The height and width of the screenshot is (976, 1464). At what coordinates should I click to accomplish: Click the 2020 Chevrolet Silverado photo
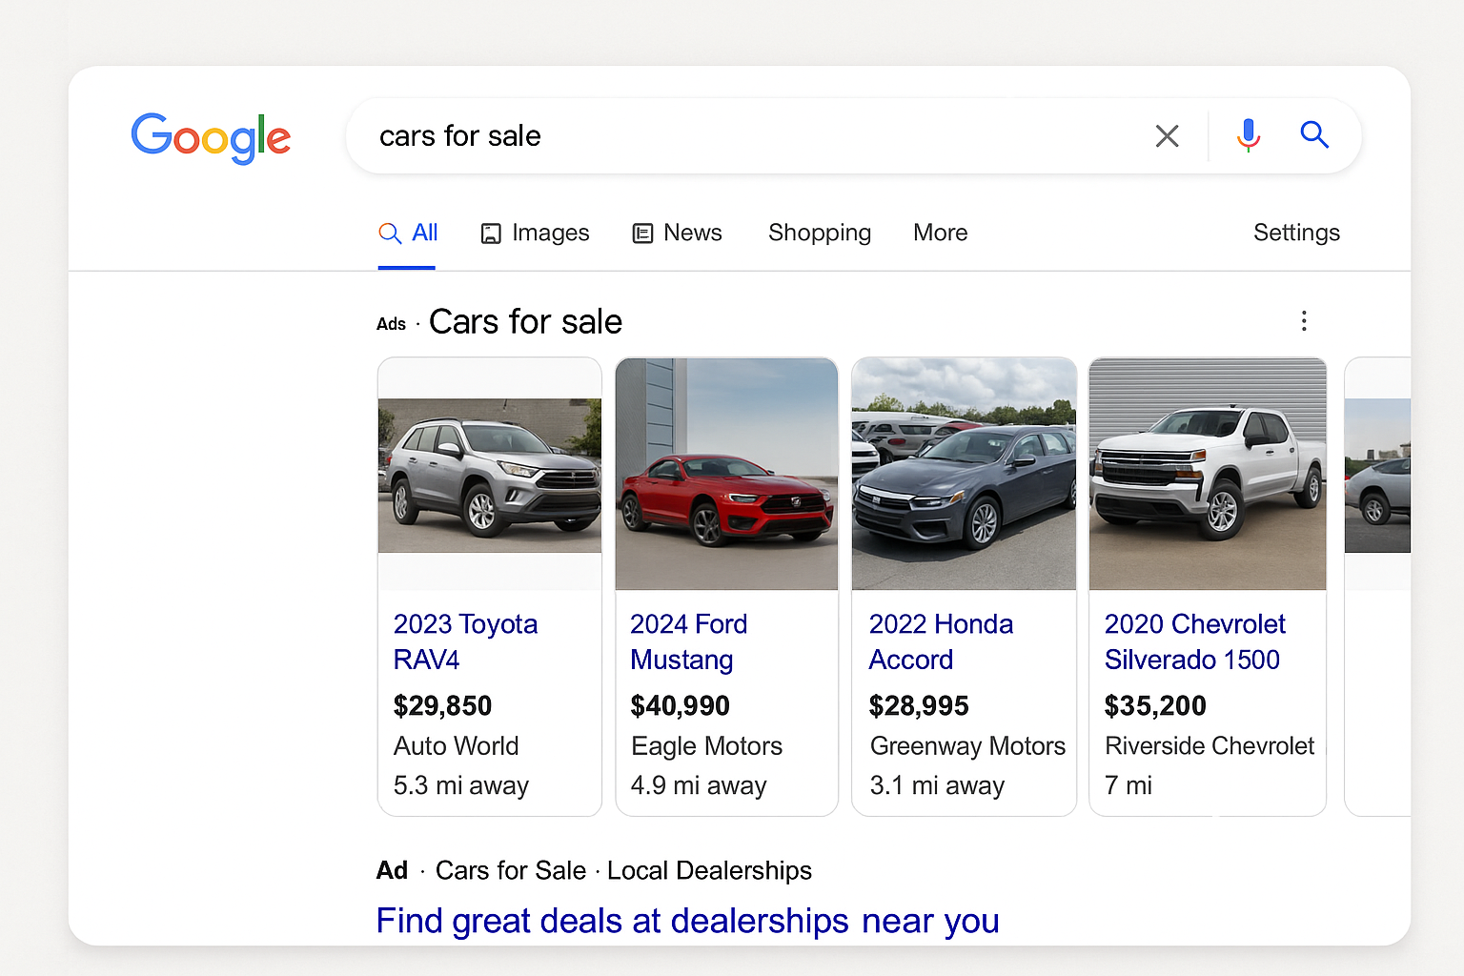1207,474
